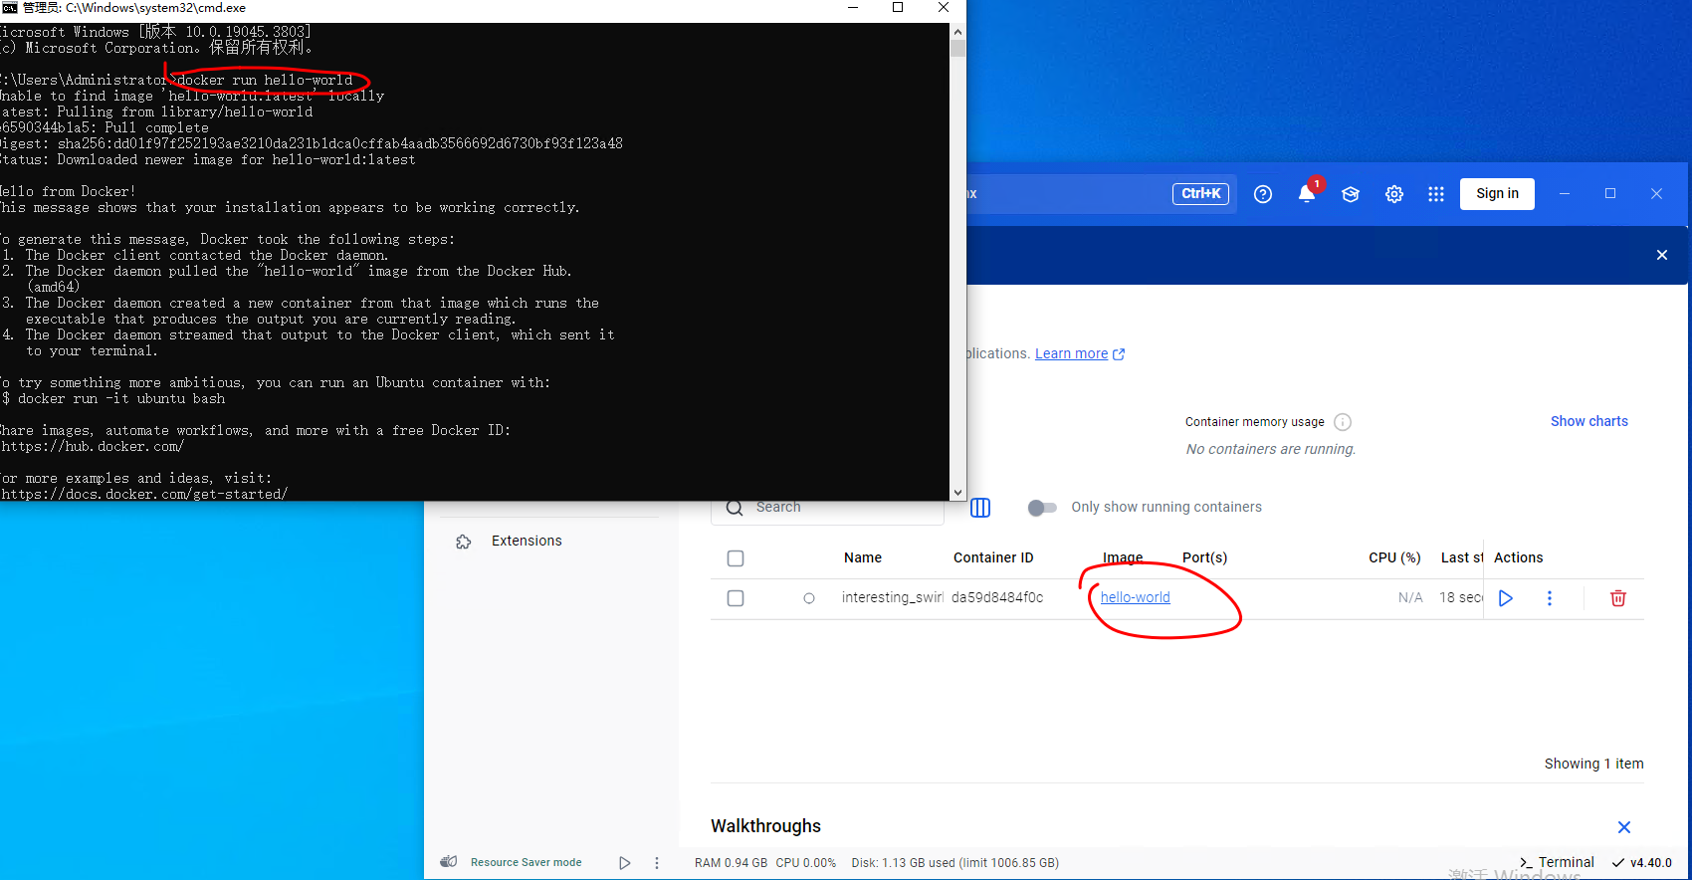Screen dimensions: 1692x880
Task: Click the RAM 0.94 GB status text
Action: tap(732, 863)
